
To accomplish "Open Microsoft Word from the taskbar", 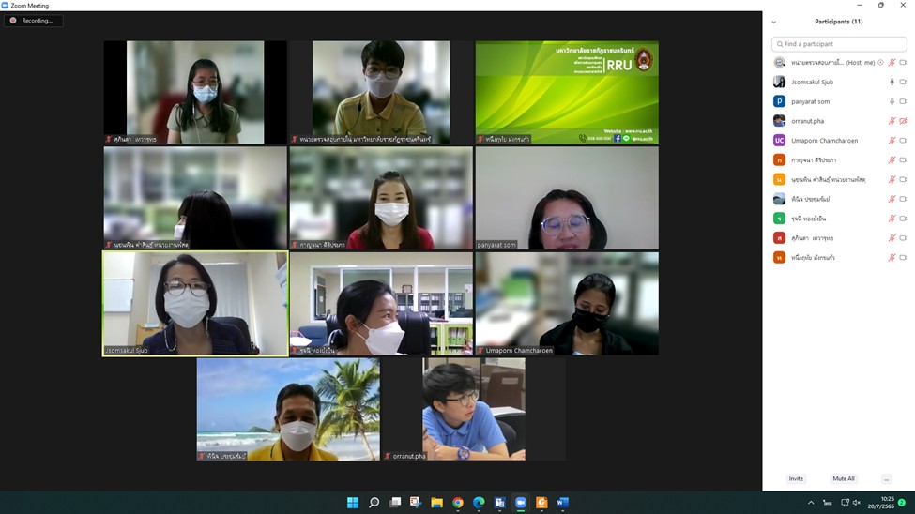I will pyautogui.click(x=562, y=503).
